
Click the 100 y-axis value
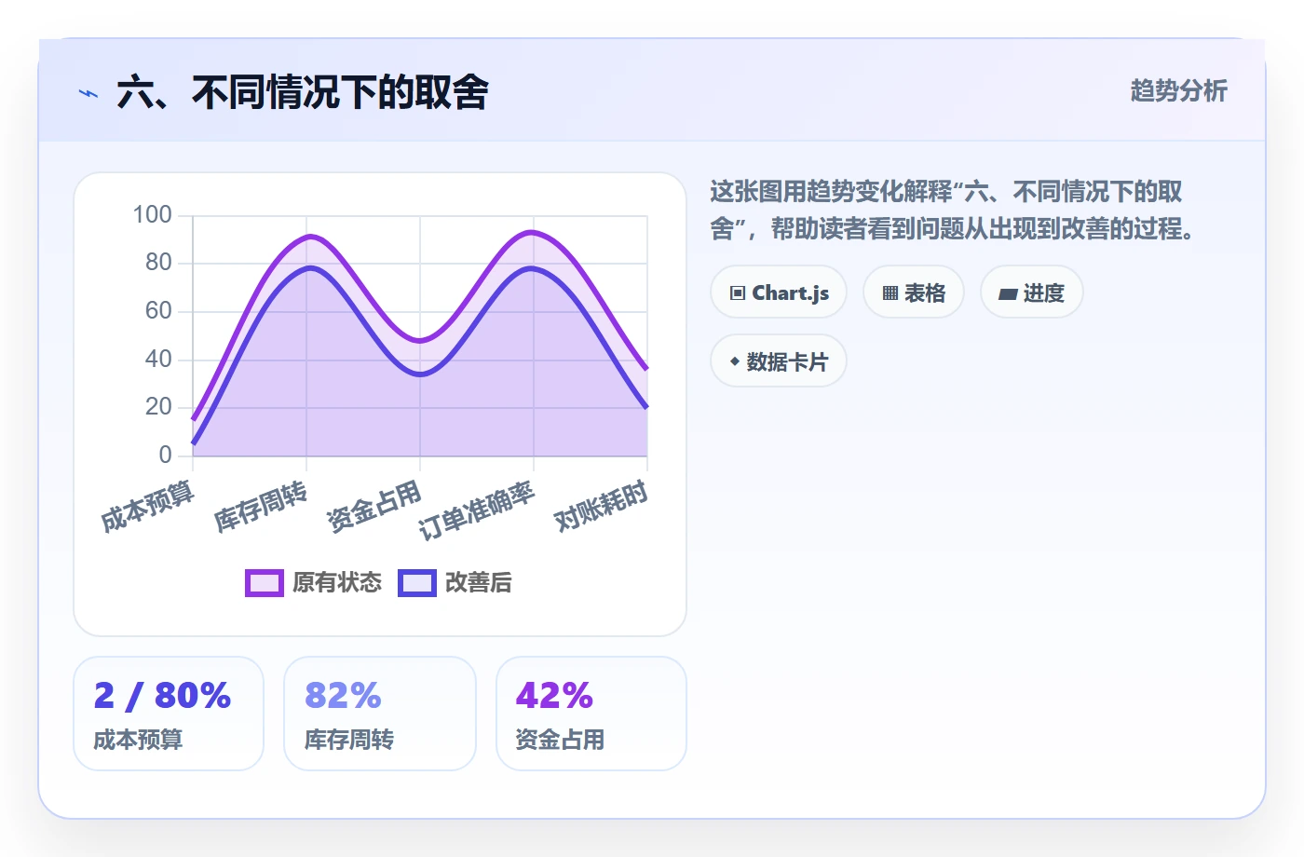(x=153, y=215)
